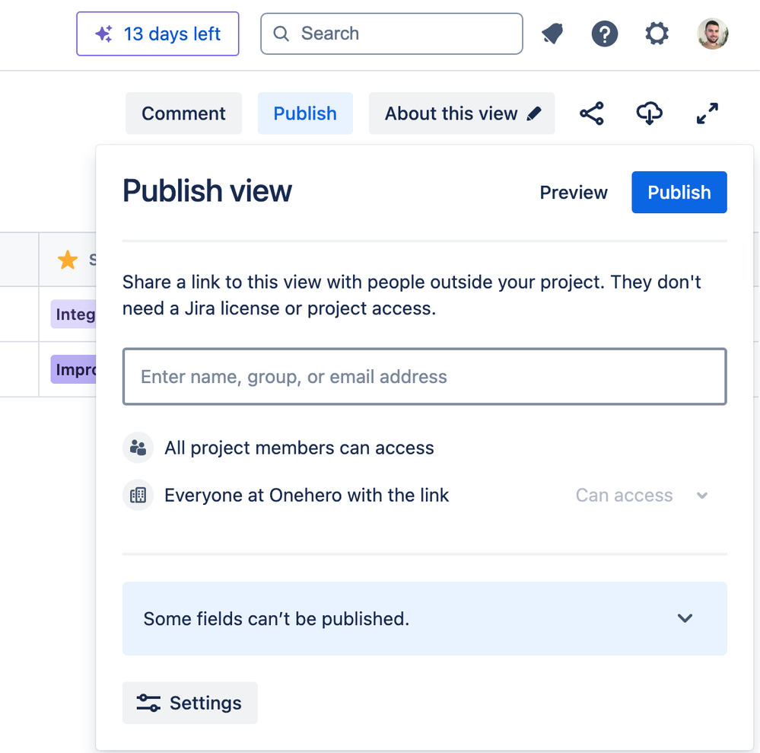The image size is (760, 753).
Task: Click the Publish toolbar button
Action: [x=305, y=113]
